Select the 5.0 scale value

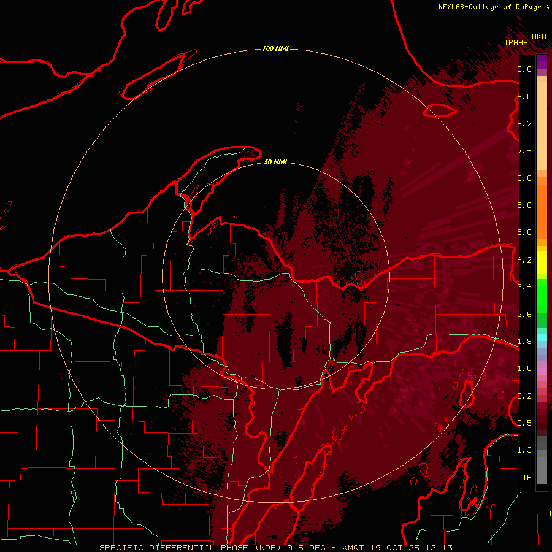click(x=524, y=232)
